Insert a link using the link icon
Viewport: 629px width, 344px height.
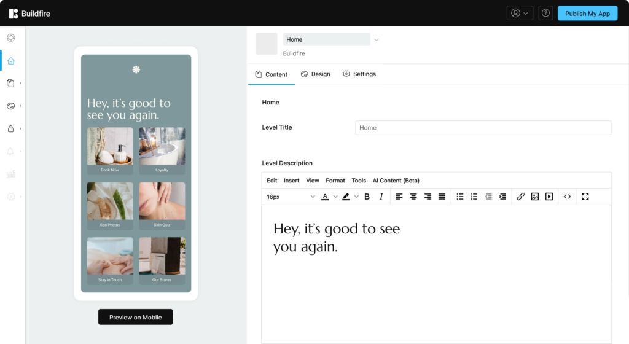520,197
